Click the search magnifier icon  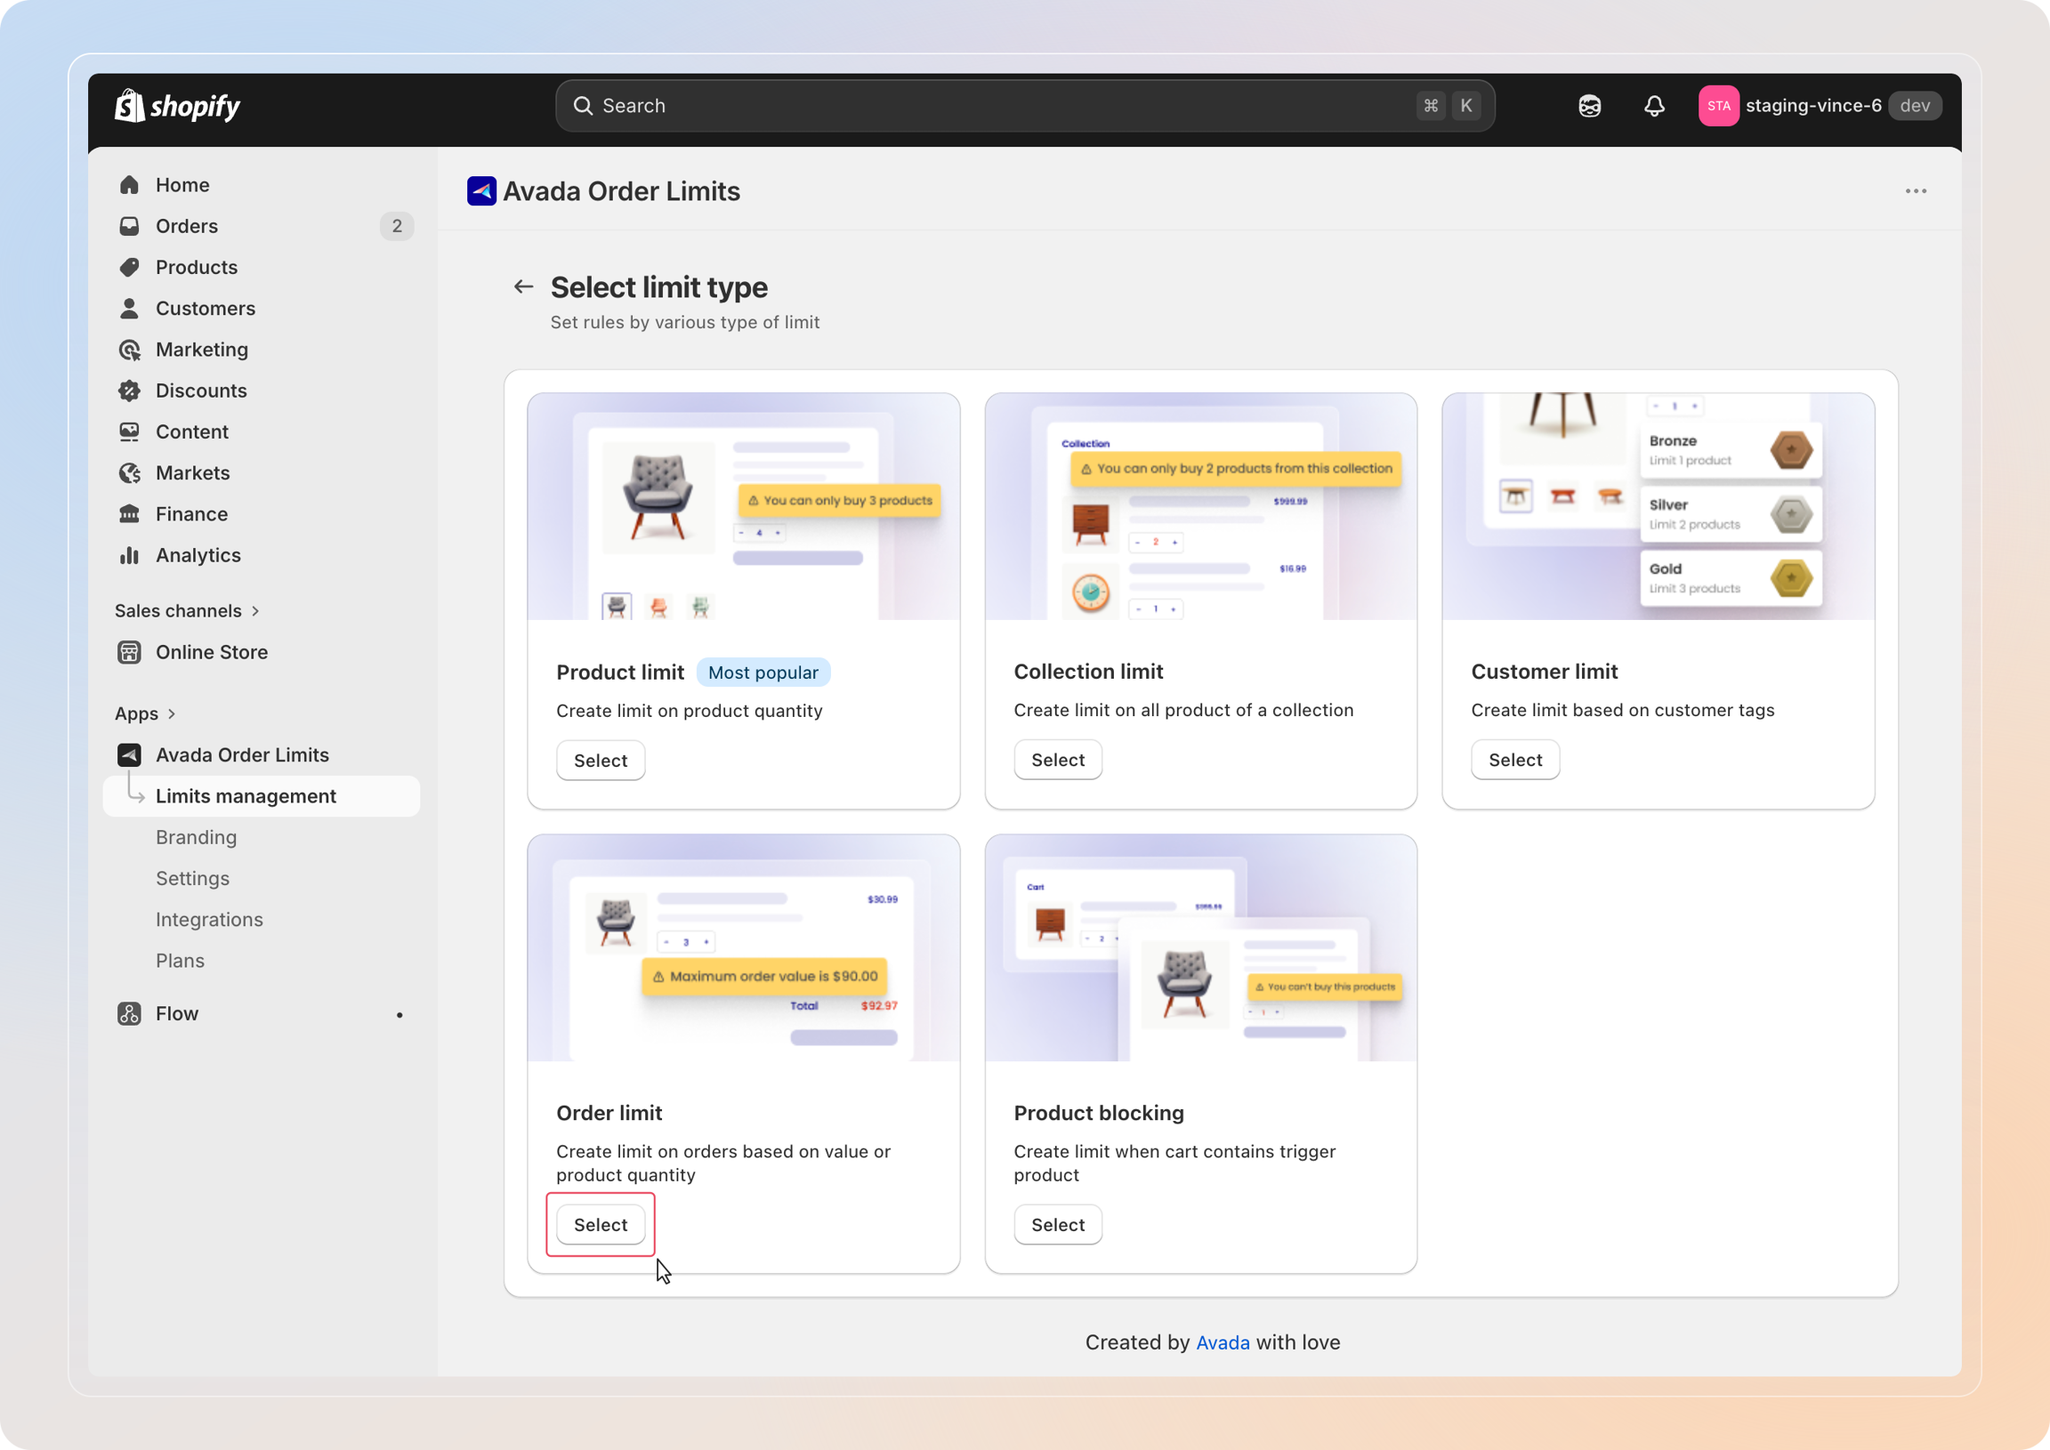click(583, 106)
